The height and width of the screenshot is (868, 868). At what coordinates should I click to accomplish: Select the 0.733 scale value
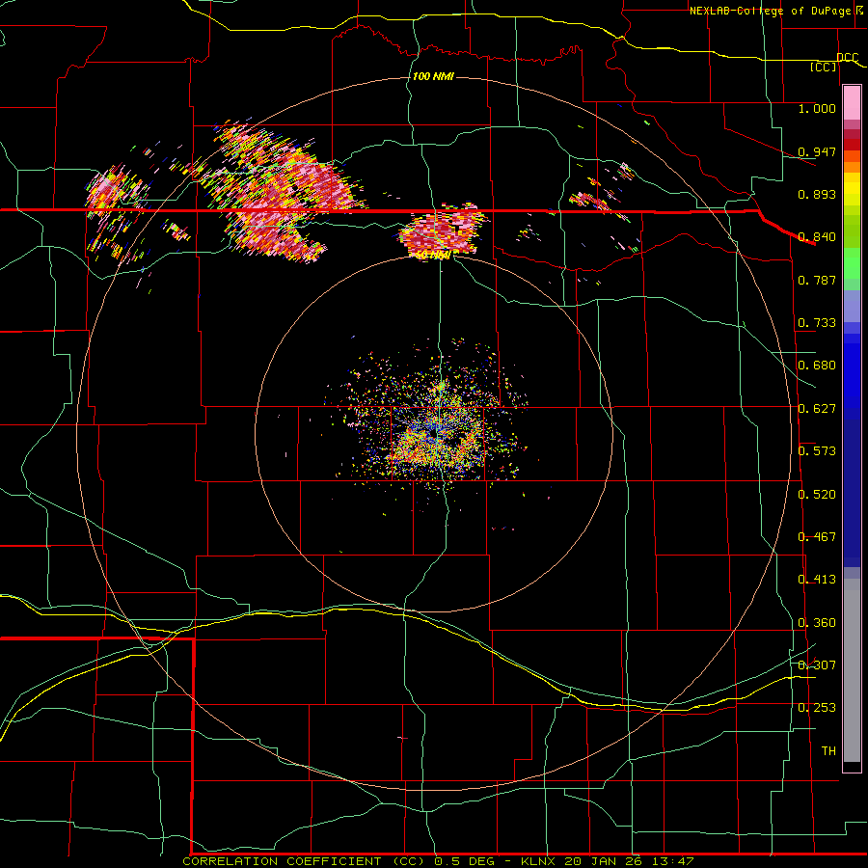tap(817, 323)
